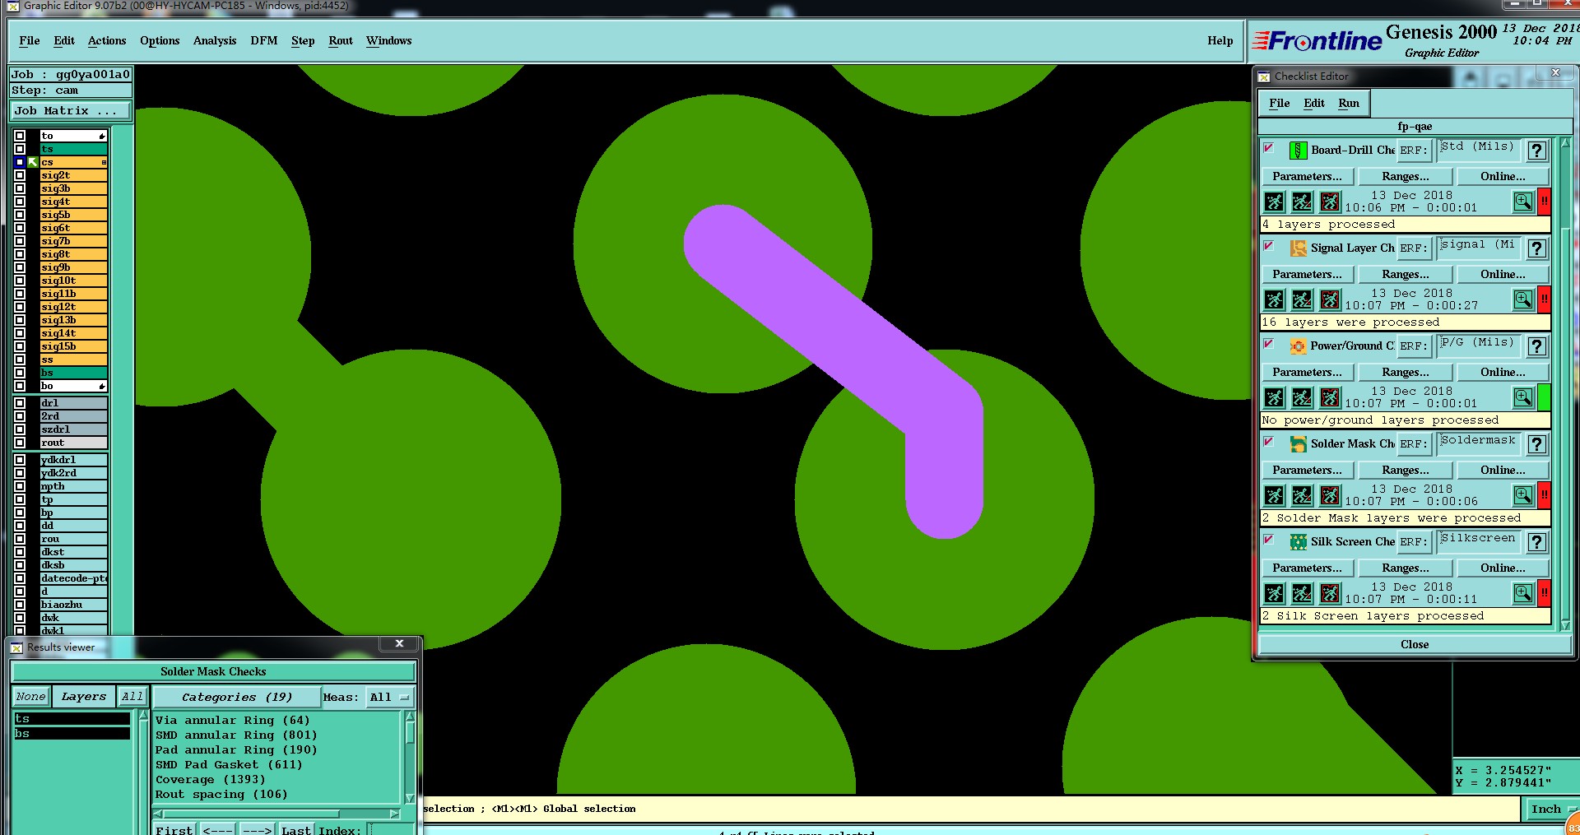Click the Std (Mils) ERF input field
The image size is (1580, 835).
point(1479,151)
